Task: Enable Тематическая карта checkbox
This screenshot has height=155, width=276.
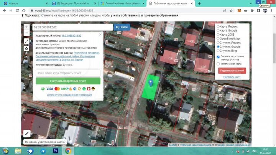Action: coord(218,64)
